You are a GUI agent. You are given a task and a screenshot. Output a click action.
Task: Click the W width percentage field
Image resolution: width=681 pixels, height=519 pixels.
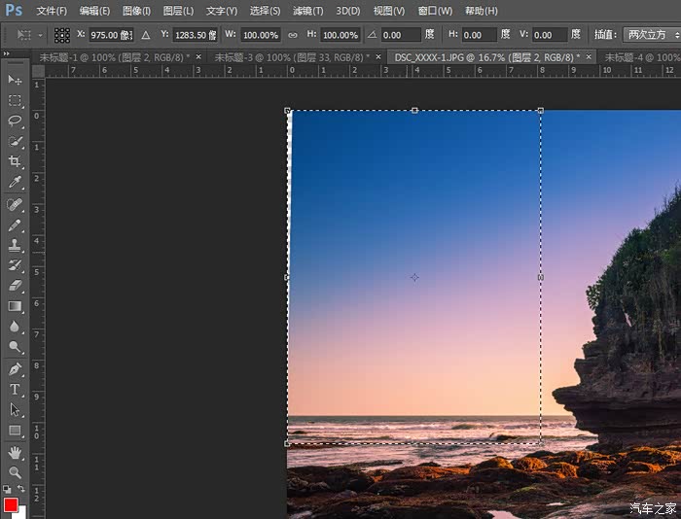[260, 35]
